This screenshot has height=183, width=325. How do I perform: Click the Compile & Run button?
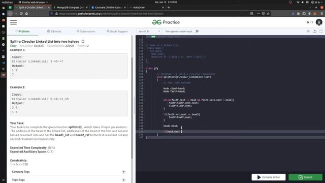269,177
